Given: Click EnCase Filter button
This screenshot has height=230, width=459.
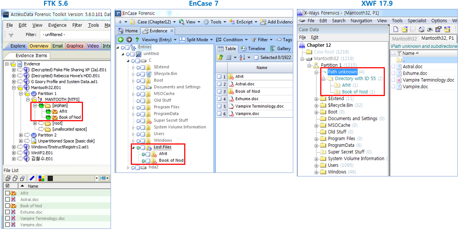Looking at the screenshot, I should pyautogui.click(x=262, y=40).
